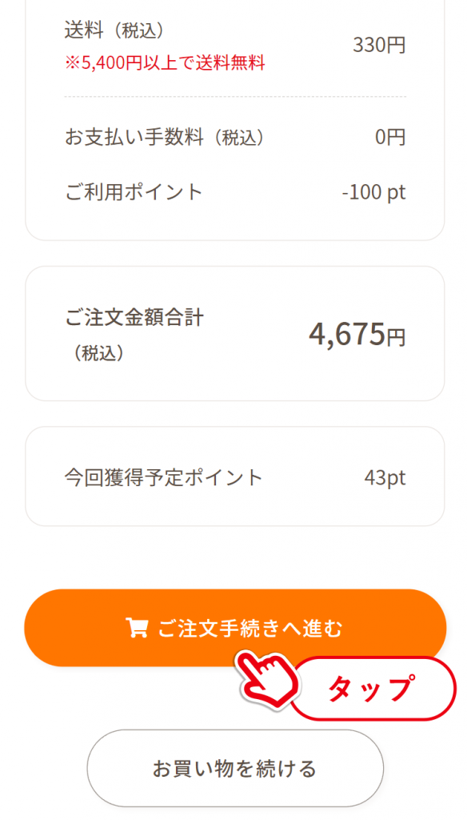Click the red タップ callout bubble
This screenshot has height=820, width=467.
[373, 688]
